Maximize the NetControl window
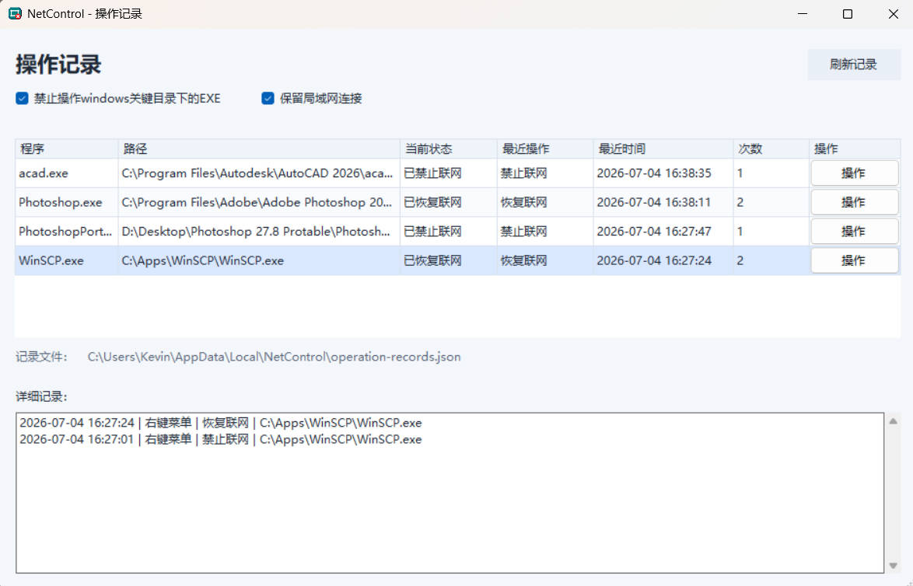 coord(848,14)
